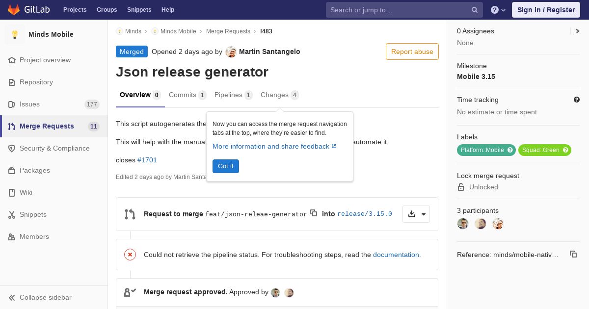Open Snippets in the top navigation
The image size is (589, 309).
(x=139, y=10)
